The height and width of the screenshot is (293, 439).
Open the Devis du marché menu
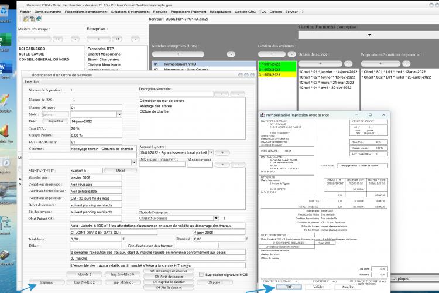[x=47, y=12]
